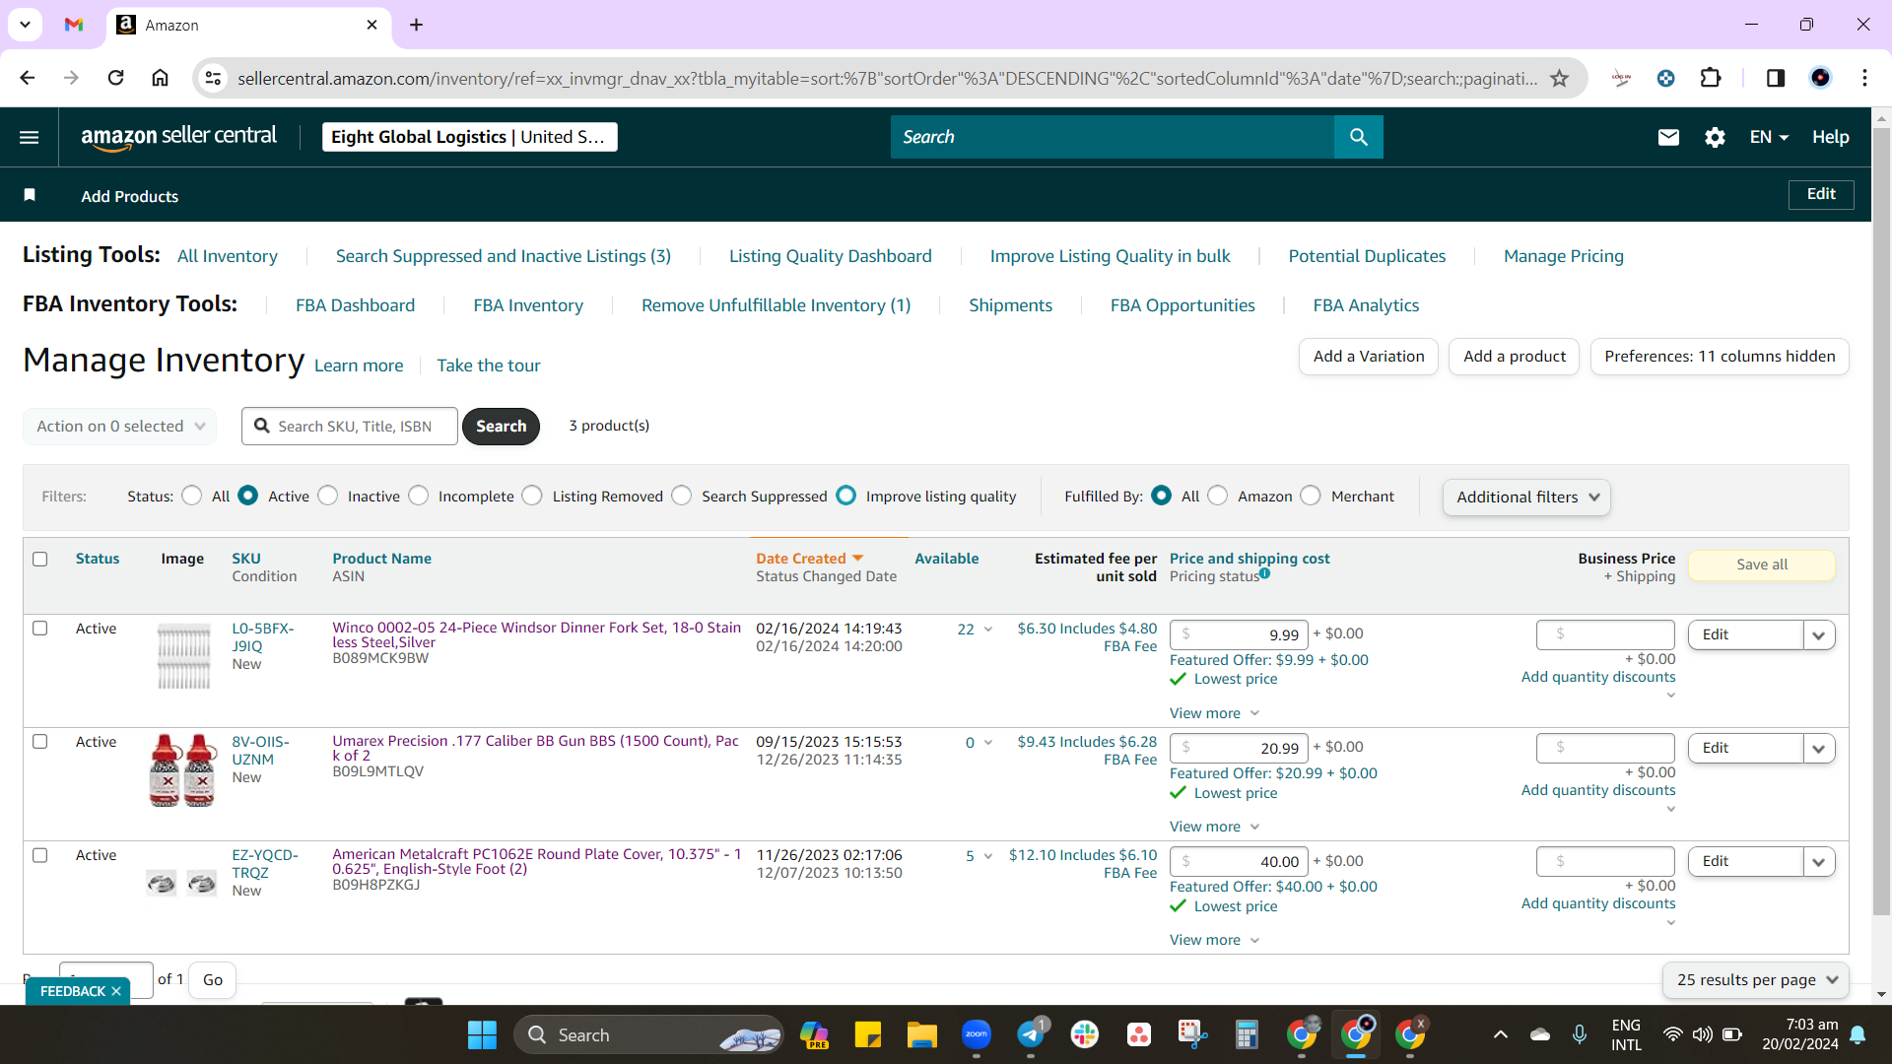Open the FBA Dashboard tool

click(356, 305)
